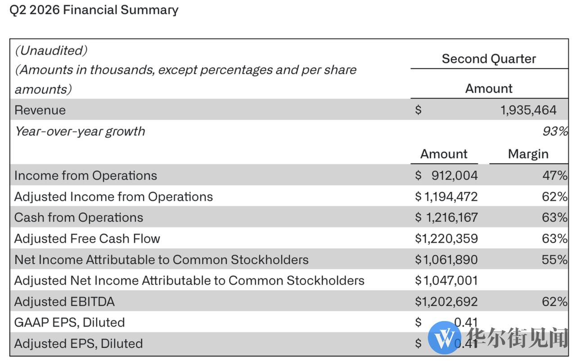Viewport: 576px width, 362px height.
Task: Select the Year-over-year growth label
Action: pos(80,131)
